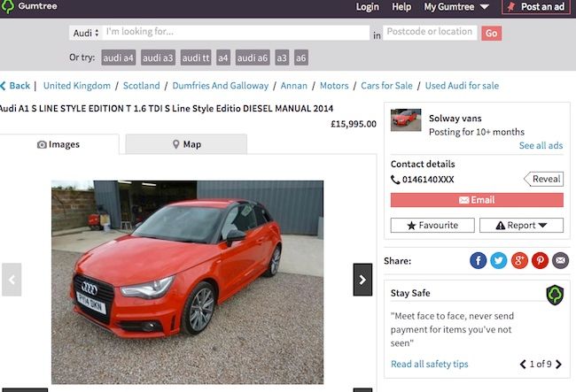576x392 pixels.
Task: Click the £15,995.00 price
Action: pos(354,124)
